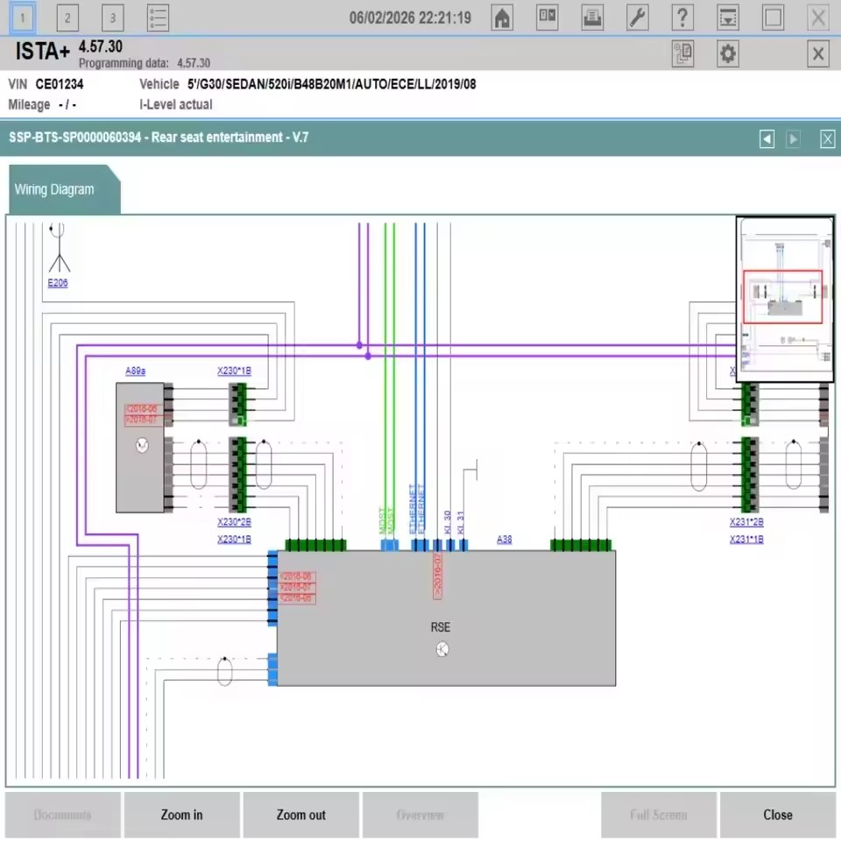Open the X230*1B link under X230*2B
The image size is (841, 841).
(235, 539)
